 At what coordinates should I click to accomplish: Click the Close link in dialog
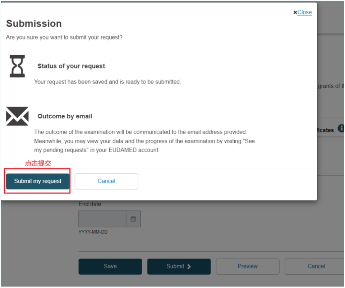click(304, 12)
